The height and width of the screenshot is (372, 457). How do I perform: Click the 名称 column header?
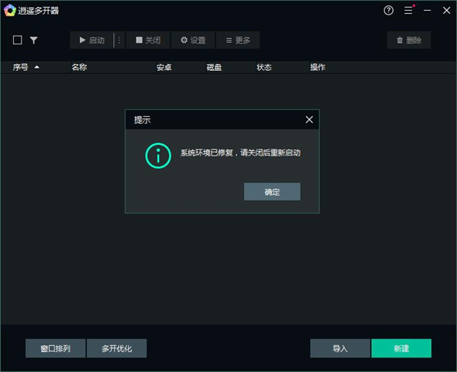[79, 67]
